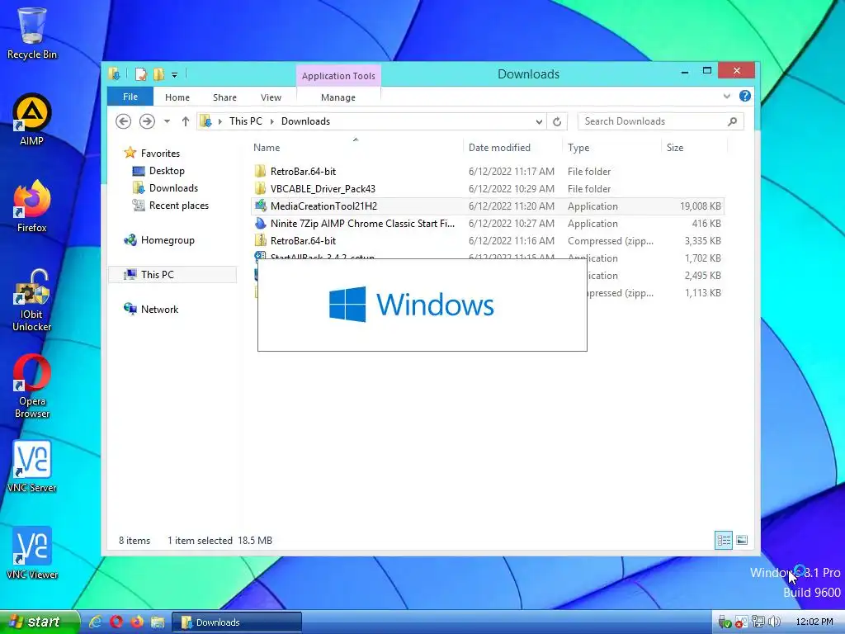Sort files by the Type column
Screen dimensions: 845x634
point(611,148)
